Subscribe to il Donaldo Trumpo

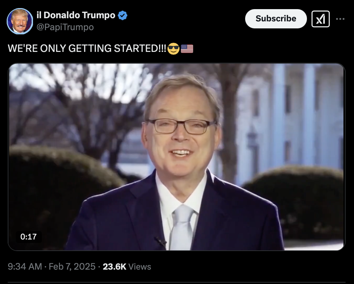click(276, 19)
